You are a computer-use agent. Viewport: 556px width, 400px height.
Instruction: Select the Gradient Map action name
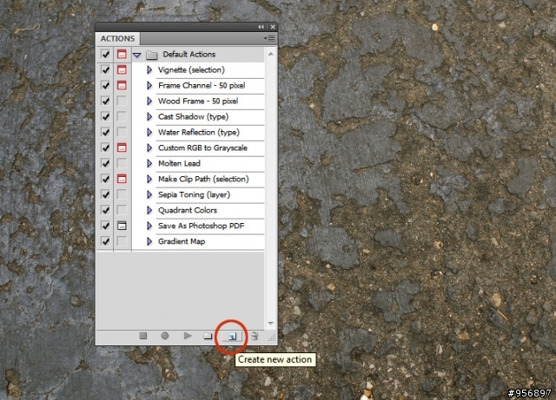182,241
